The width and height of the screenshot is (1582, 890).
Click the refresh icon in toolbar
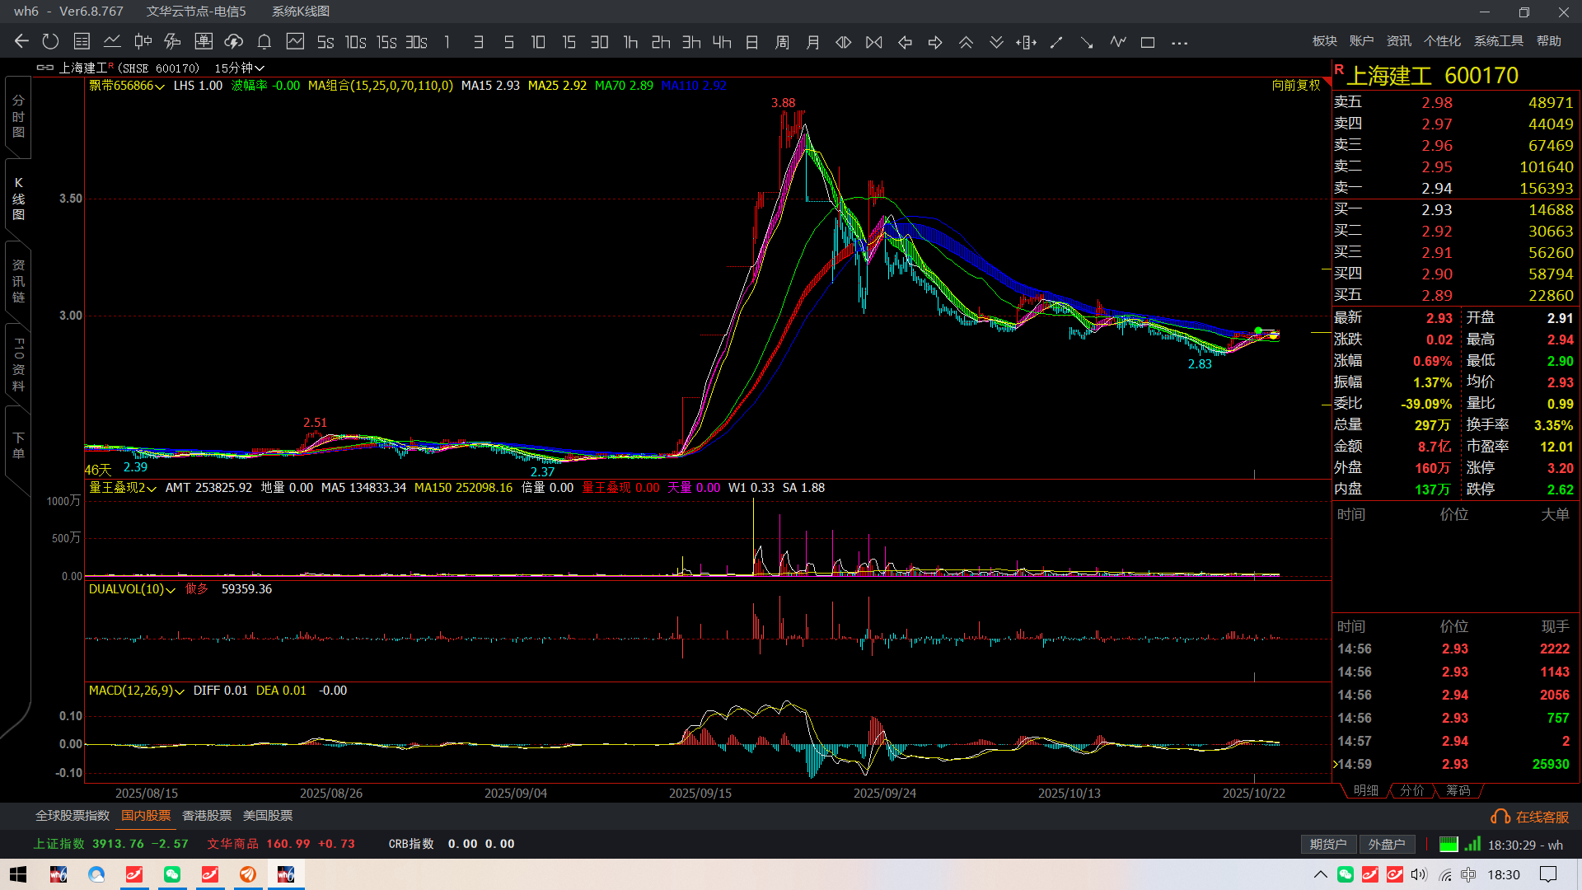50,41
